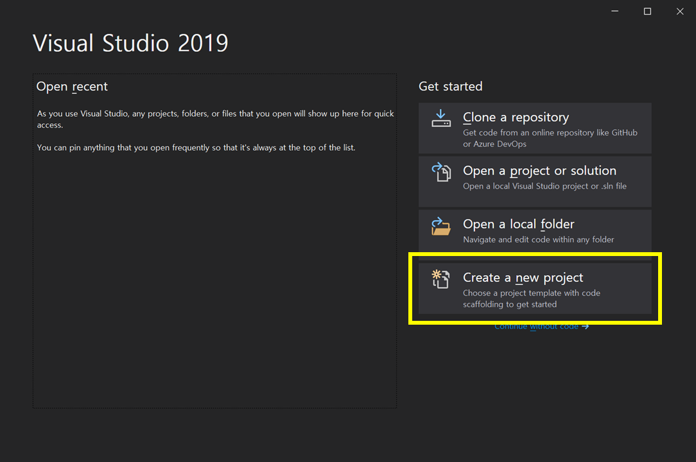The height and width of the screenshot is (462, 696).
Task: Click the Open a project or solution icon
Action: [440, 172]
